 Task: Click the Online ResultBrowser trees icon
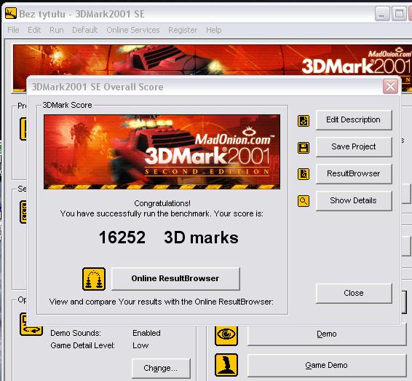click(x=94, y=279)
